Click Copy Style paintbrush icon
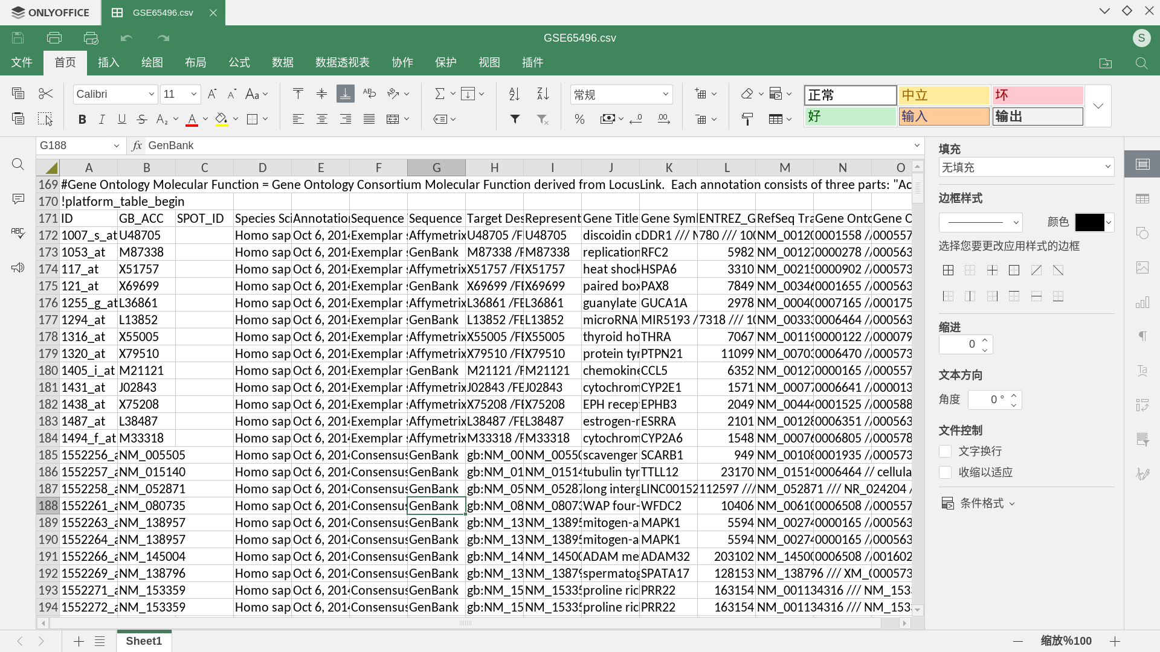The image size is (1160, 652). click(x=747, y=120)
